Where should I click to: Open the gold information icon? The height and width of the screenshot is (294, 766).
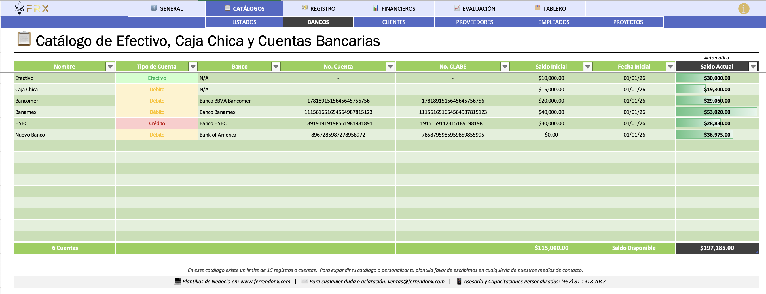pyautogui.click(x=743, y=8)
